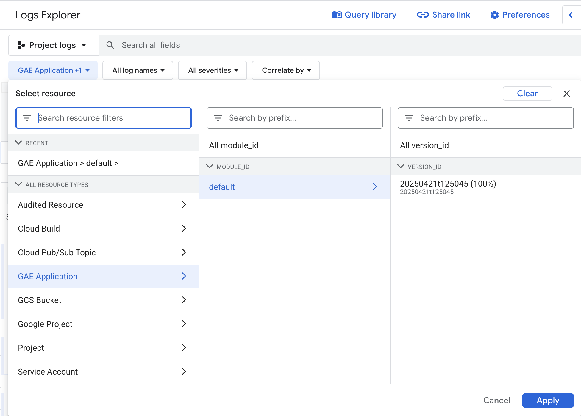Collapse the VERSION_ID section
Image resolution: width=581 pixels, height=416 pixels.
[x=401, y=167]
